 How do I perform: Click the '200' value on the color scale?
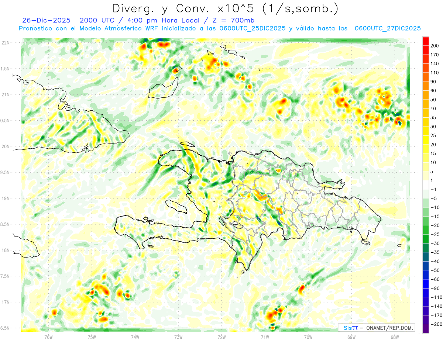[435, 46]
